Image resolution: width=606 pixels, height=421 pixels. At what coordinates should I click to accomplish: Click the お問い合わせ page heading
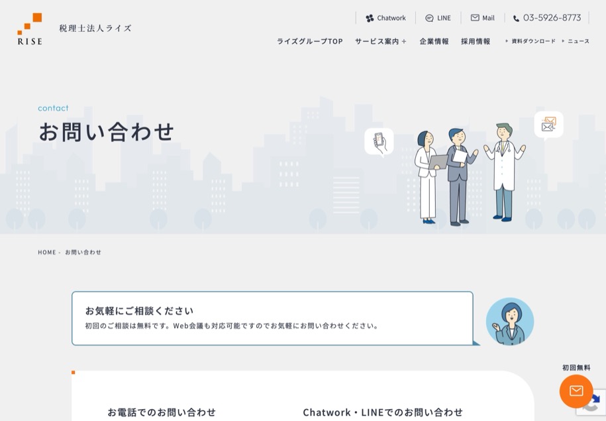click(x=106, y=131)
